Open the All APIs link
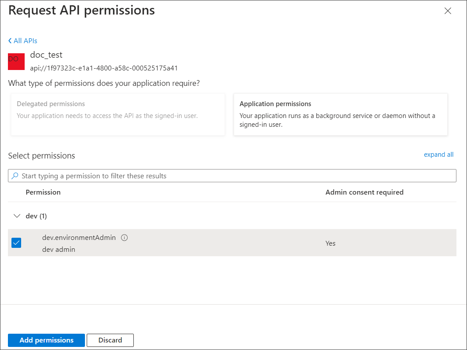Viewport: 467px width, 350px height. (25, 40)
